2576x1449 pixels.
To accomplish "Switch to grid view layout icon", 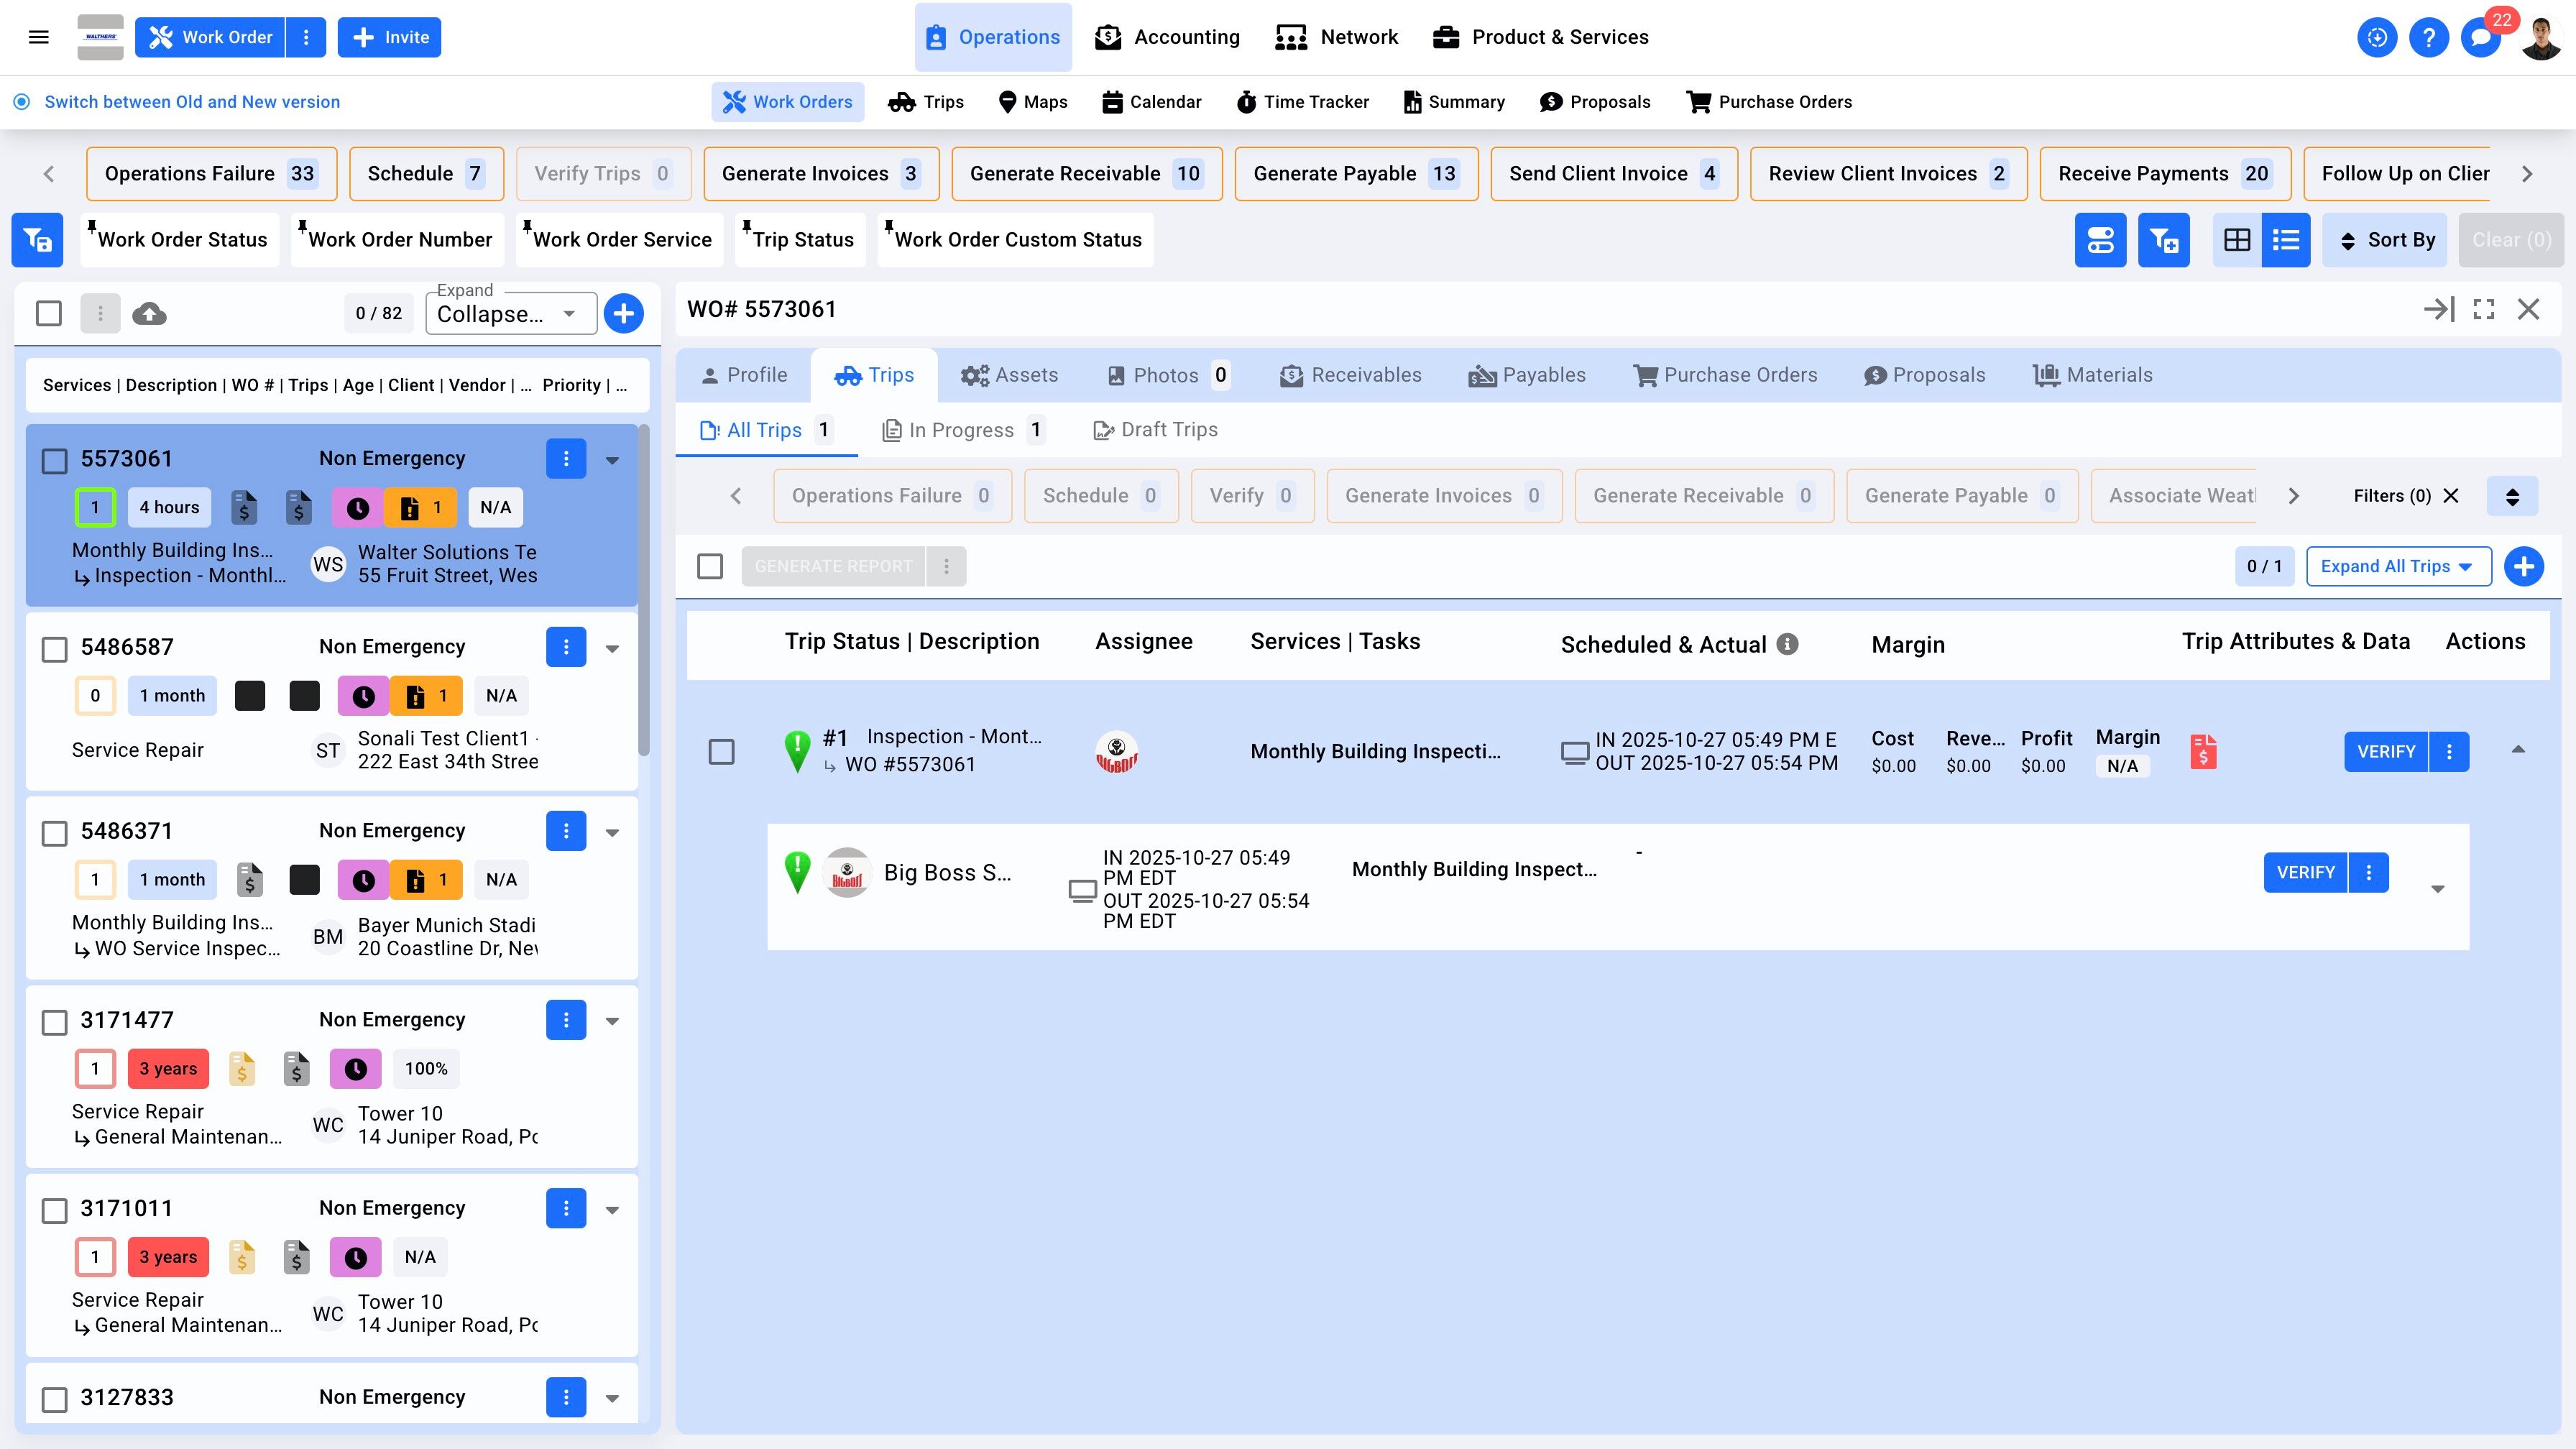I will coord(2236,240).
